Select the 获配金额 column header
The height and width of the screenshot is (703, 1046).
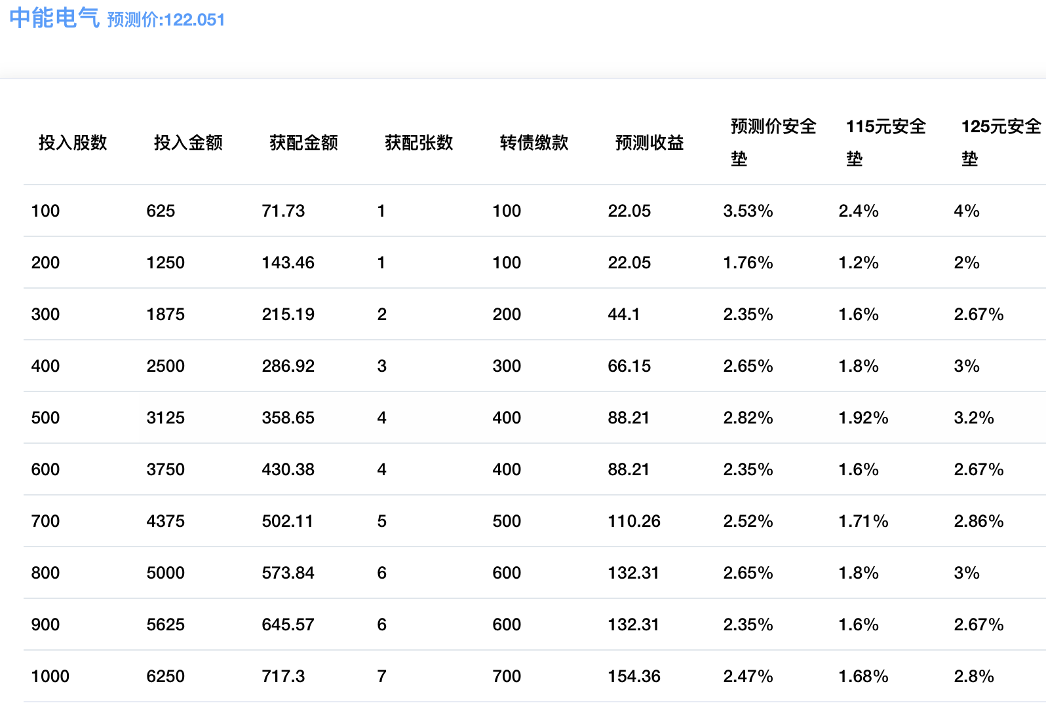pyautogui.click(x=303, y=143)
